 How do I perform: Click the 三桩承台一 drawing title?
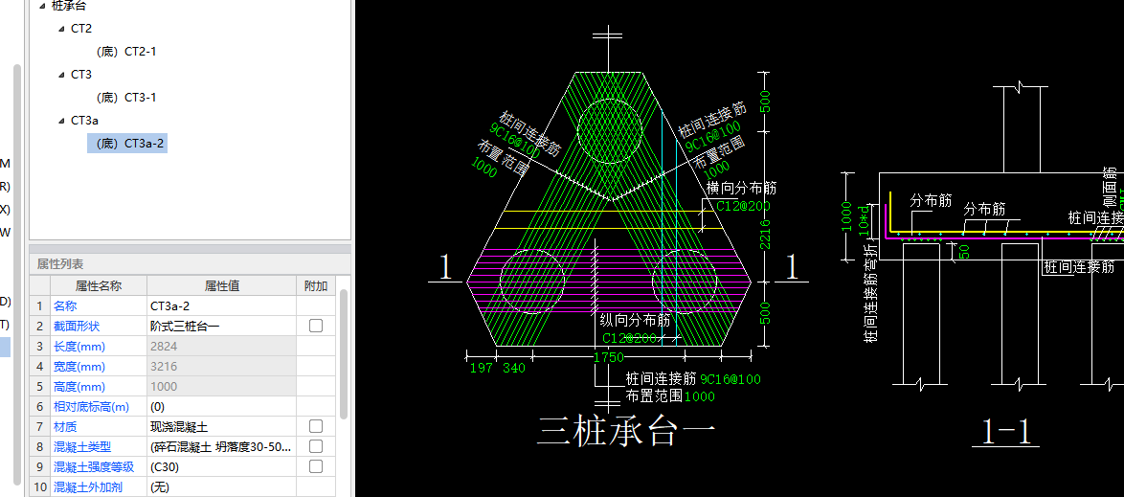coord(626,432)
